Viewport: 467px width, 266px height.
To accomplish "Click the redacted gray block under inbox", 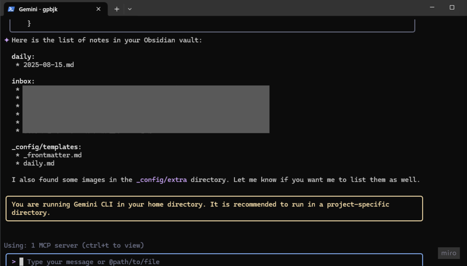I will (146, 109).
